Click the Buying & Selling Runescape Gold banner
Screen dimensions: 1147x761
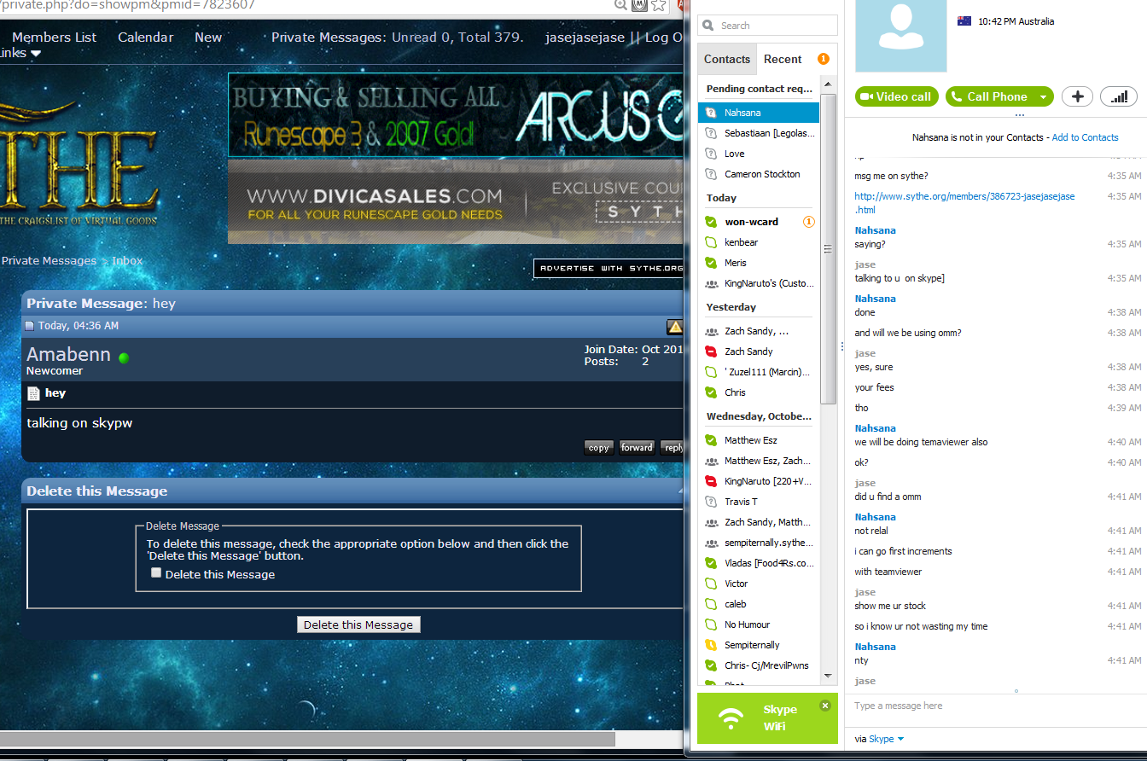(457, 115)
